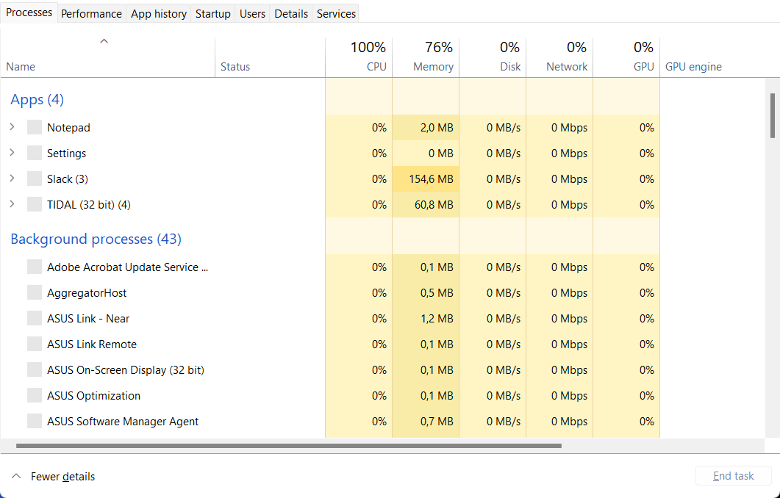The image size is (780, 498).
Task: Click the Slack process icon
Action: (35, 178)
